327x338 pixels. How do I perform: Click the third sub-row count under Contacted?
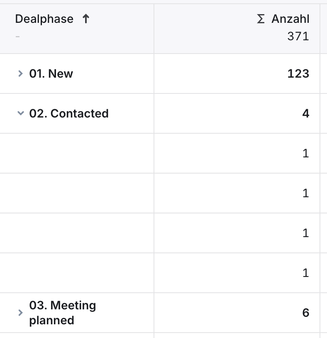[x=306, y=233]
